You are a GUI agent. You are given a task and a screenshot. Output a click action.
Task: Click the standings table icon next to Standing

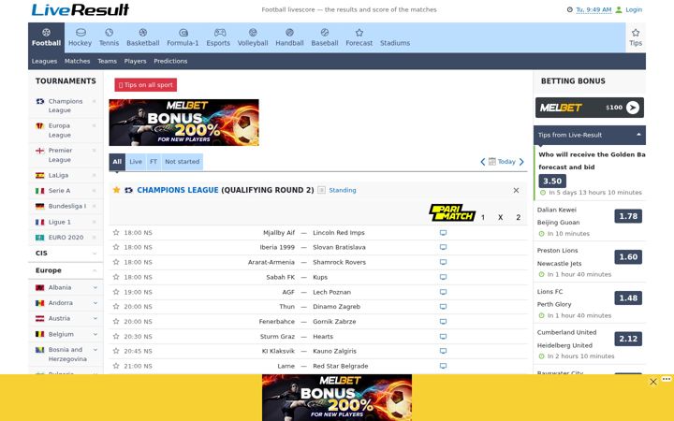321,190
